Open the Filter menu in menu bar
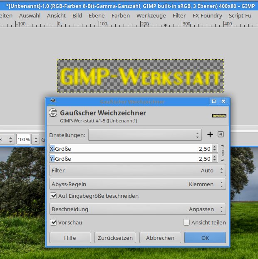 [179, 16]
